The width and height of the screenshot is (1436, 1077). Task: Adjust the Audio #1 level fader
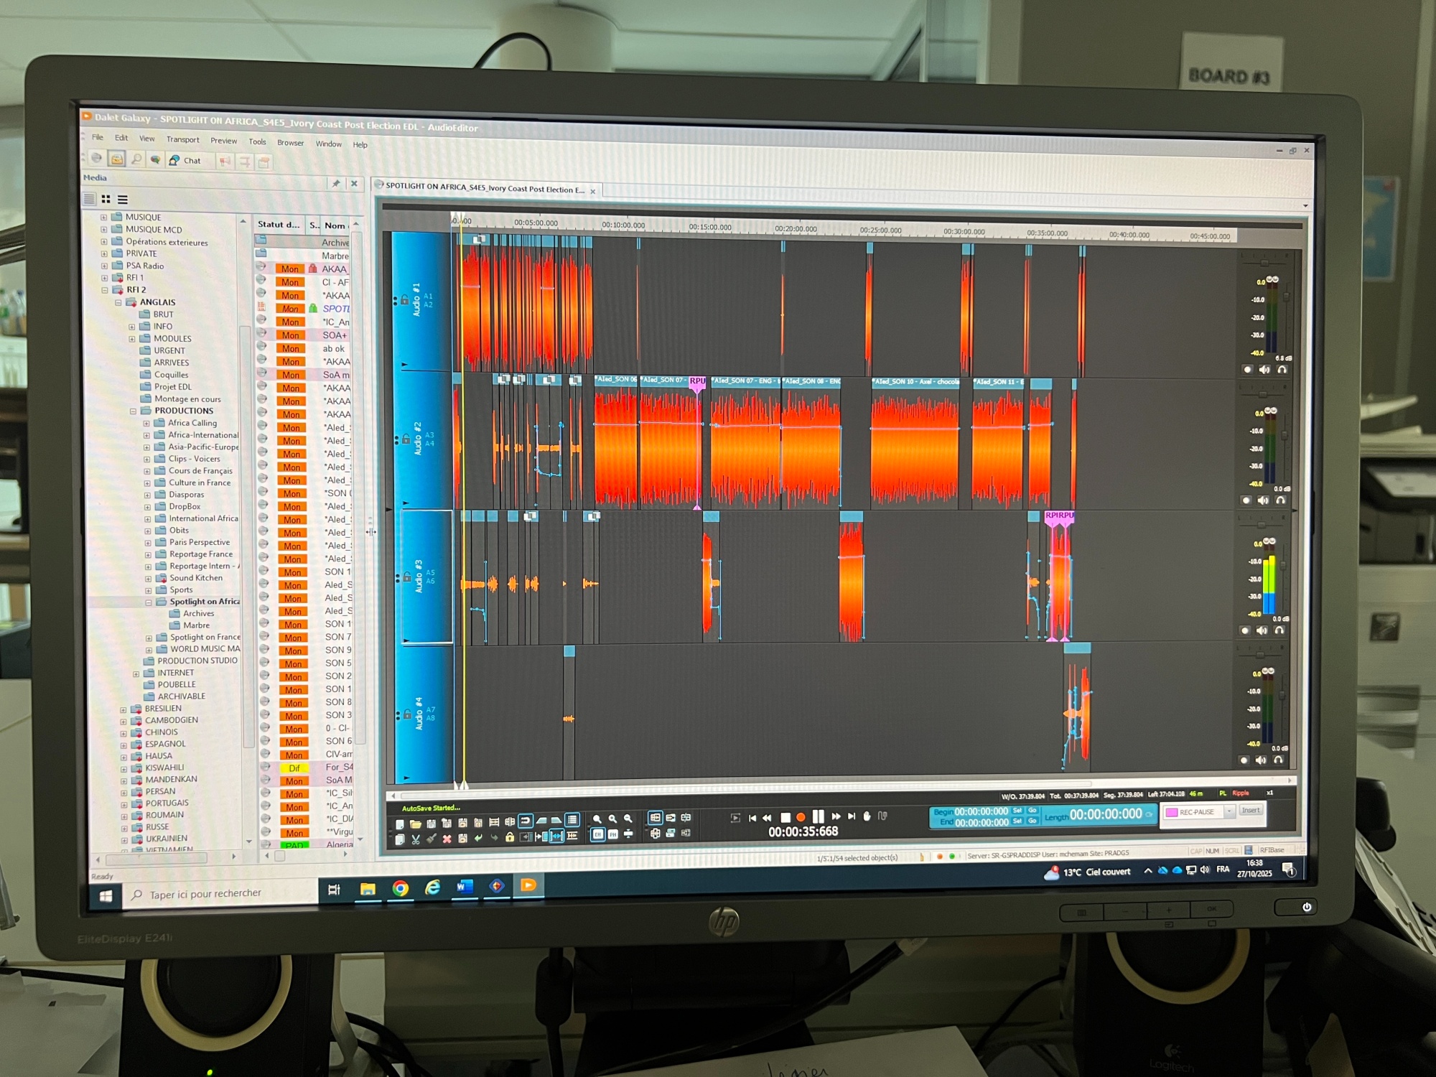pyautogui.click(x=1285, y=296)
